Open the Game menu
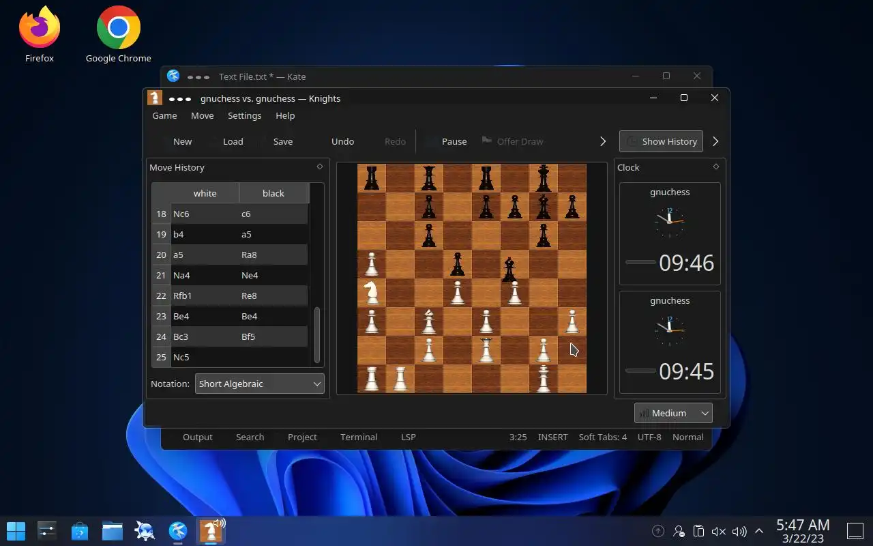The width and height of the screenshot is (873, 546). 164,115
